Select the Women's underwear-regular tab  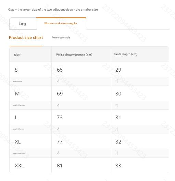[x=61, y=24]
